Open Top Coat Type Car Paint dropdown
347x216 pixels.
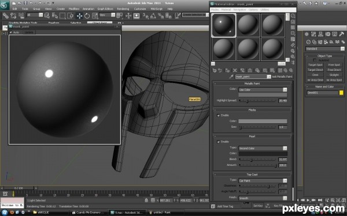tap(263, 181)
